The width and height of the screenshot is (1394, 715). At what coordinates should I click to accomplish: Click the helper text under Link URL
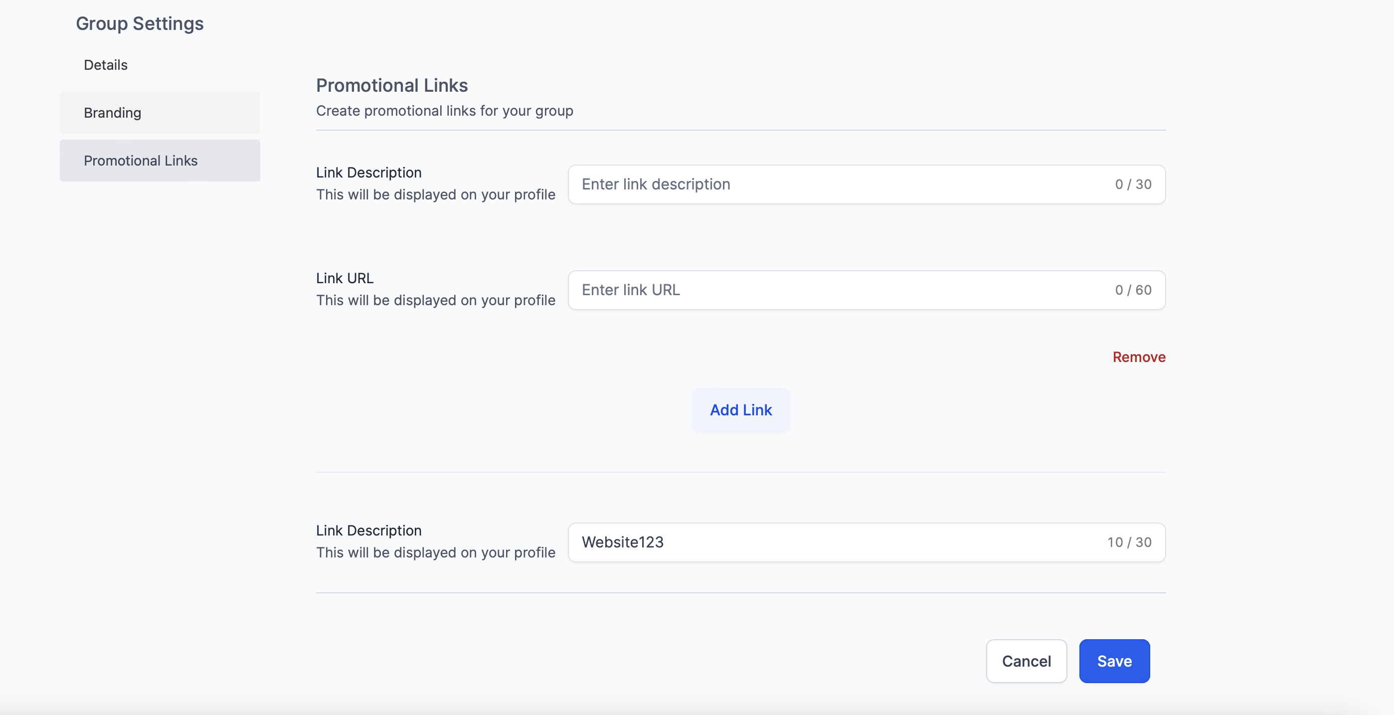436,300
